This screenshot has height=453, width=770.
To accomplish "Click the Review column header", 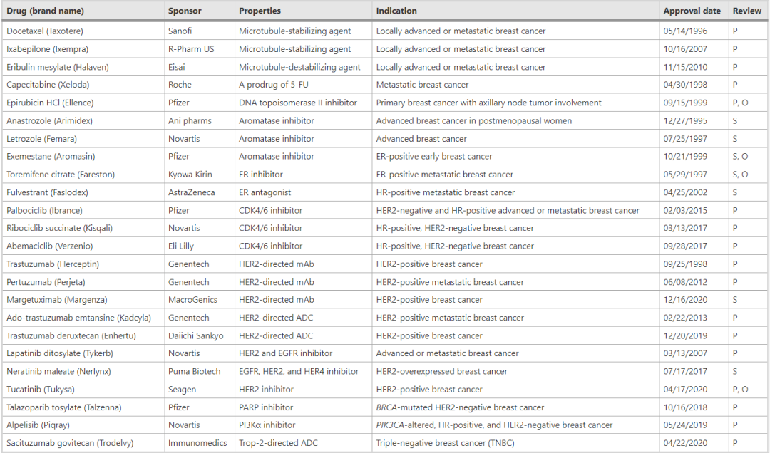I will tap(746, 11).
